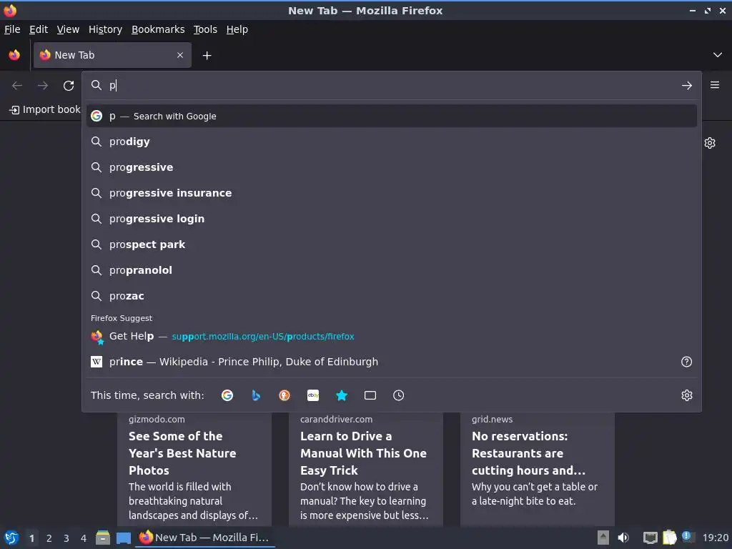Open volume control in system tray
Viewport: 732px width, 549px height.
623,538
